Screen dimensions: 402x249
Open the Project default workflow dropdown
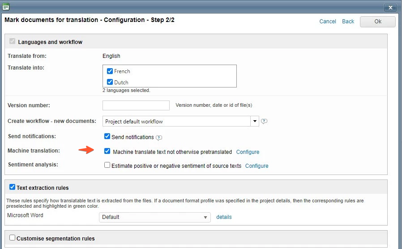point(177,121)
